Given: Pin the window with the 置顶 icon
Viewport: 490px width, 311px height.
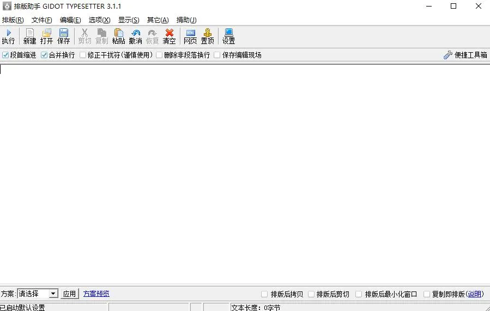Looking at the screenshot, I should pos(208,33).
